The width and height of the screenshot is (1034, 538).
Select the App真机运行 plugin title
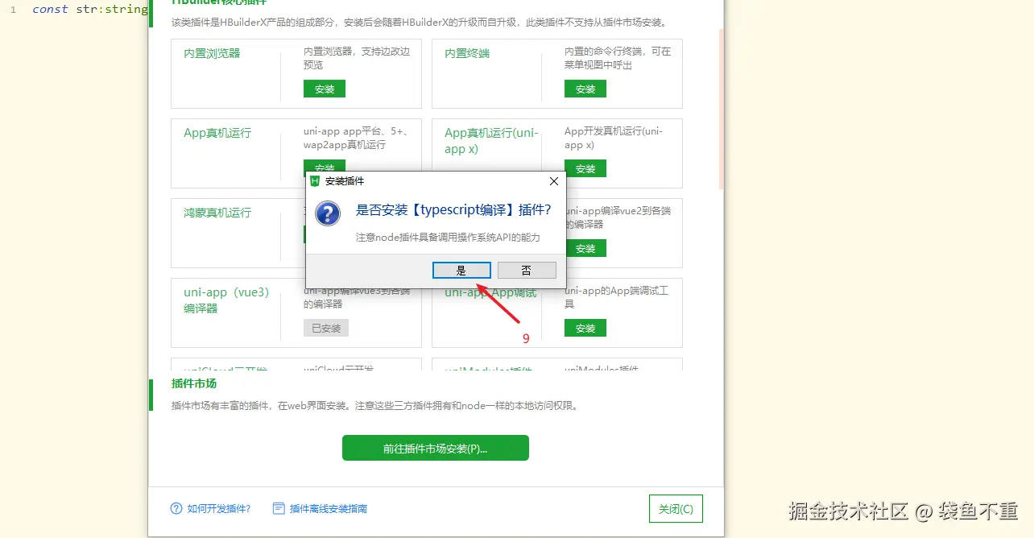(x=217, y=133)
